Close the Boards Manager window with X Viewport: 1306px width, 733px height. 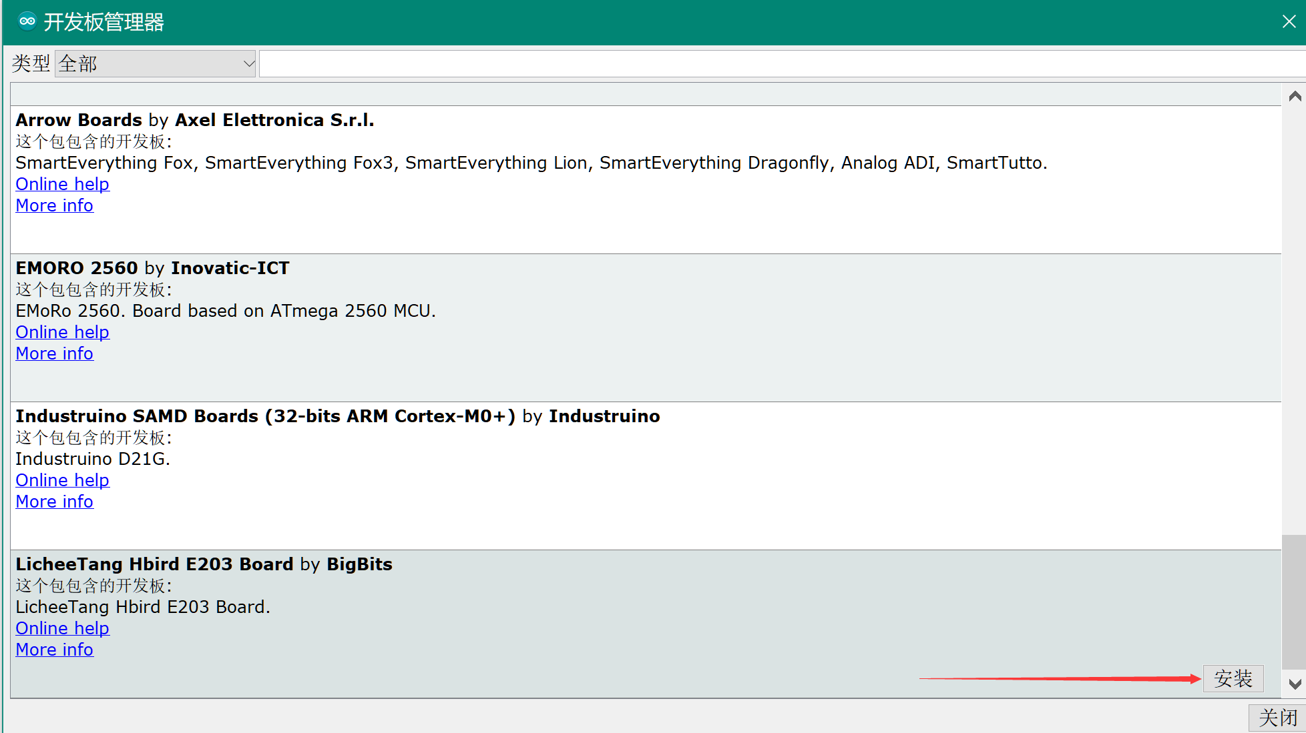click(1289, 21)
